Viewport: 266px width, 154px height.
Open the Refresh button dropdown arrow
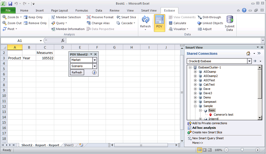145,30
